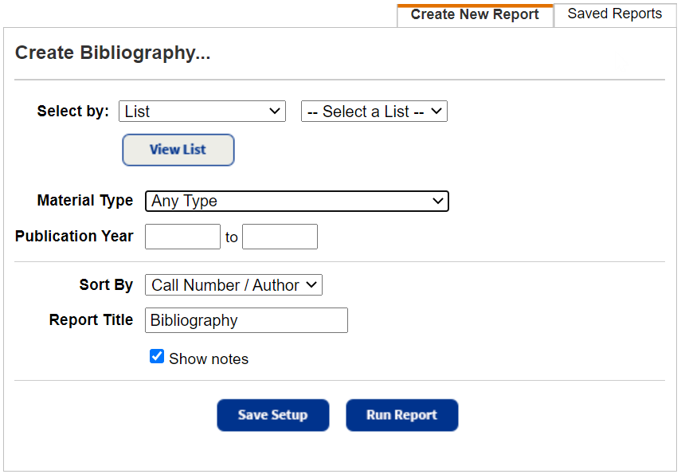Click the Show notes label text
681x474 pixels.
click(x=208, y=358)
